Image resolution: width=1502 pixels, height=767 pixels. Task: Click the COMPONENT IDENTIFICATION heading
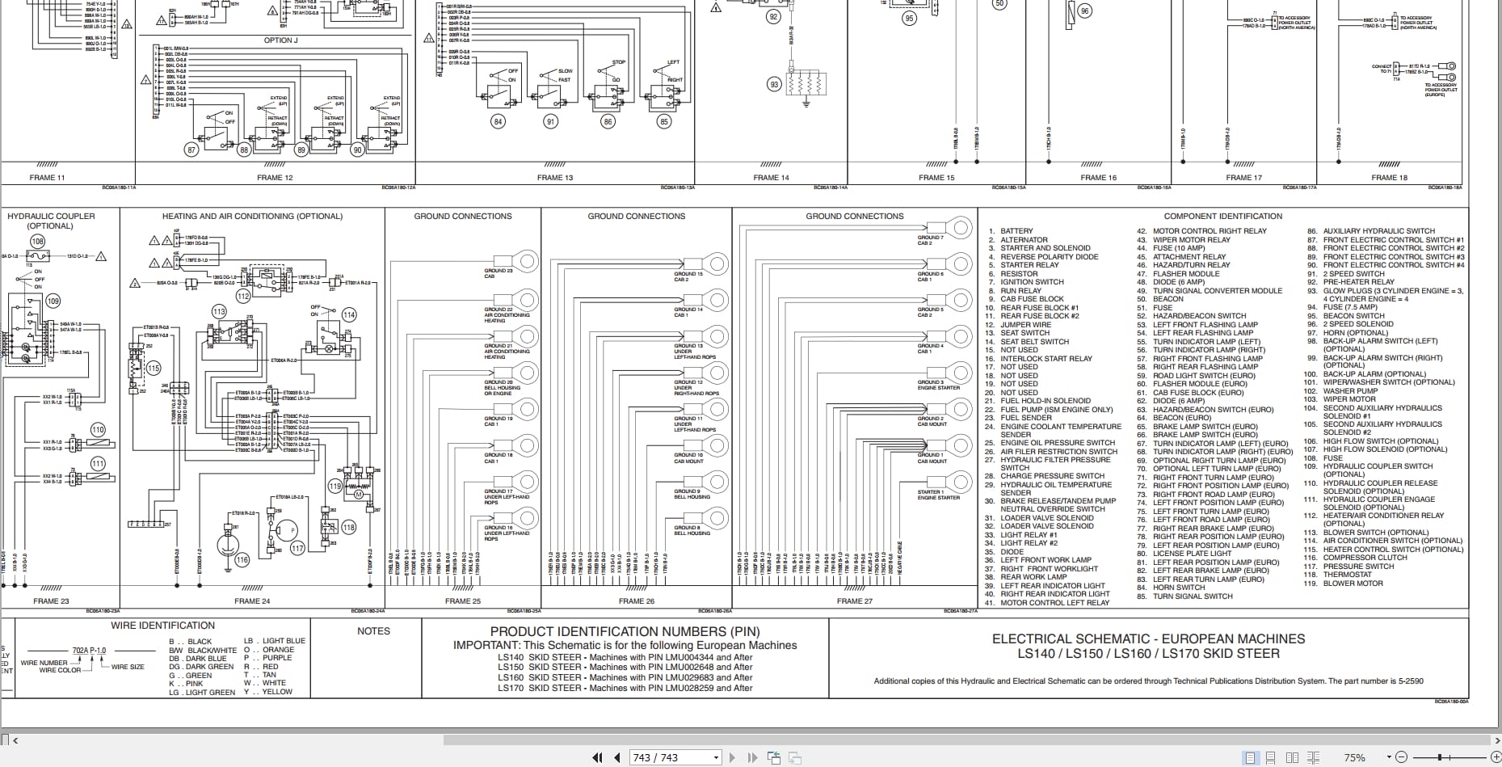click(x=1222, y=217)
